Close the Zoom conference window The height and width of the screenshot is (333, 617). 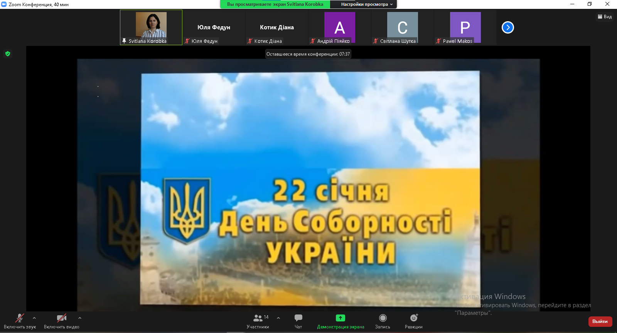(607, 4)
